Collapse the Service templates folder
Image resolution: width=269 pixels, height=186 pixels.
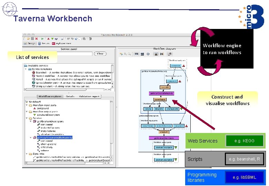26,69
